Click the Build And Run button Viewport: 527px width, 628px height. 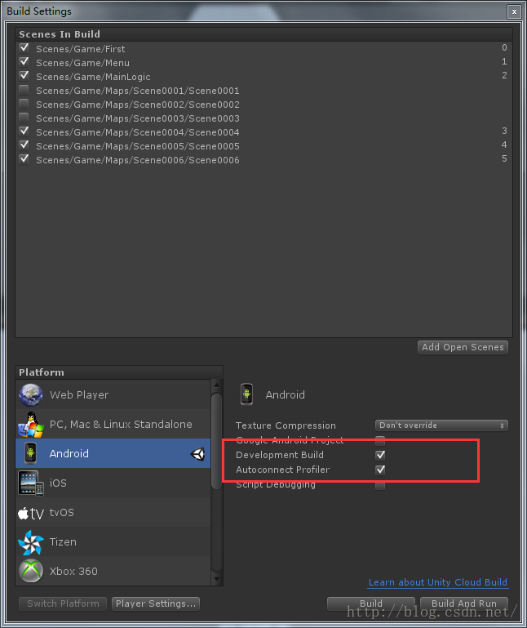click(x=463, y=604)
